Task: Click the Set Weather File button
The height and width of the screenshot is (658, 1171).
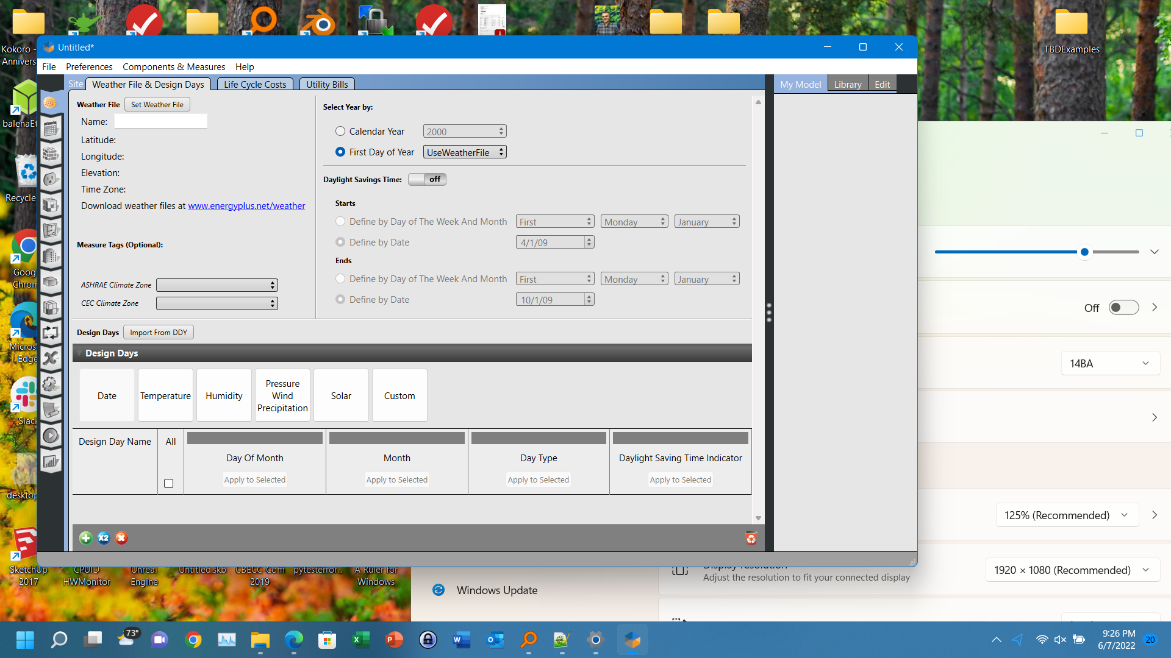Action: 157,105
